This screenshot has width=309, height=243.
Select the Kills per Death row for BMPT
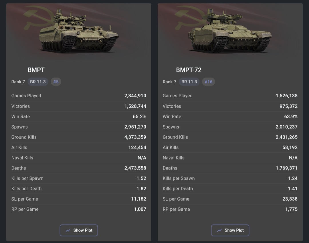click(79, 189)
